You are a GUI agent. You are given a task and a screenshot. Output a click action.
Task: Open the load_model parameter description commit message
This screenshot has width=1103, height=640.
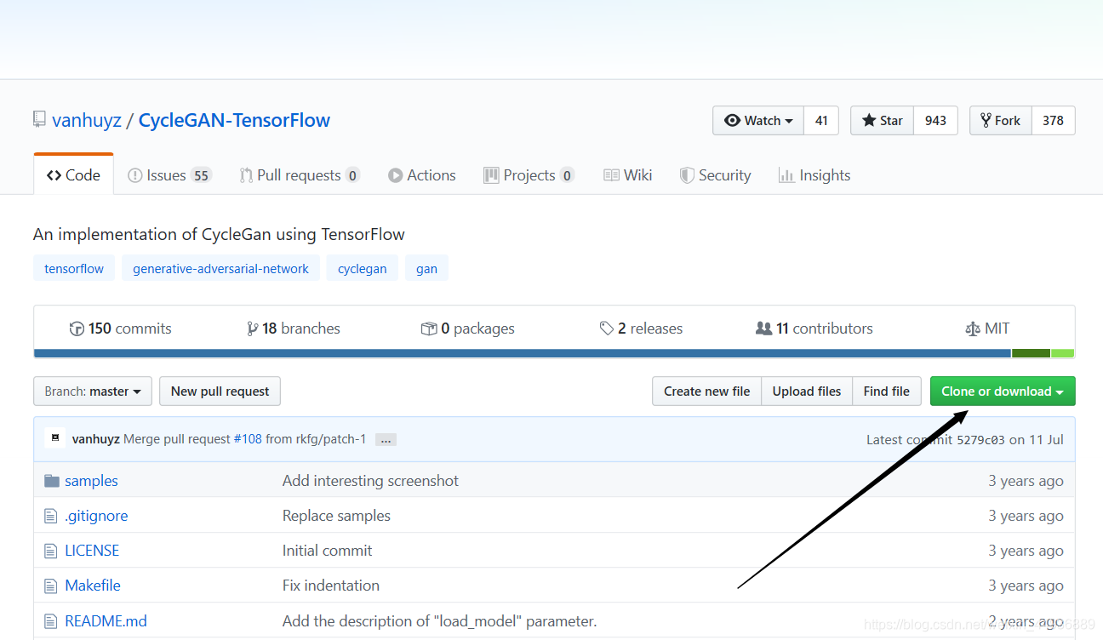click(439, 621)
